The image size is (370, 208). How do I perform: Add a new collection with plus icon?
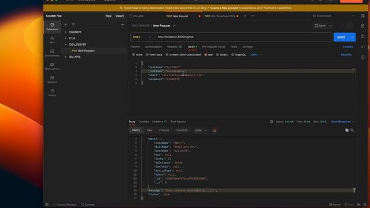point(65,24)
